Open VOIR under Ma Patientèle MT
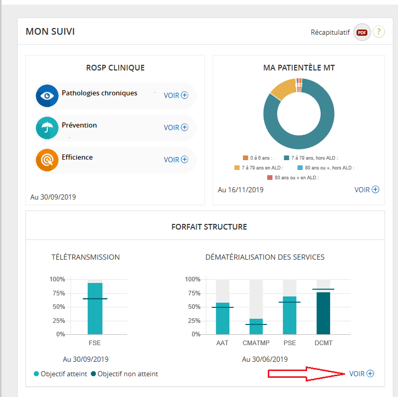 [366, 190]
